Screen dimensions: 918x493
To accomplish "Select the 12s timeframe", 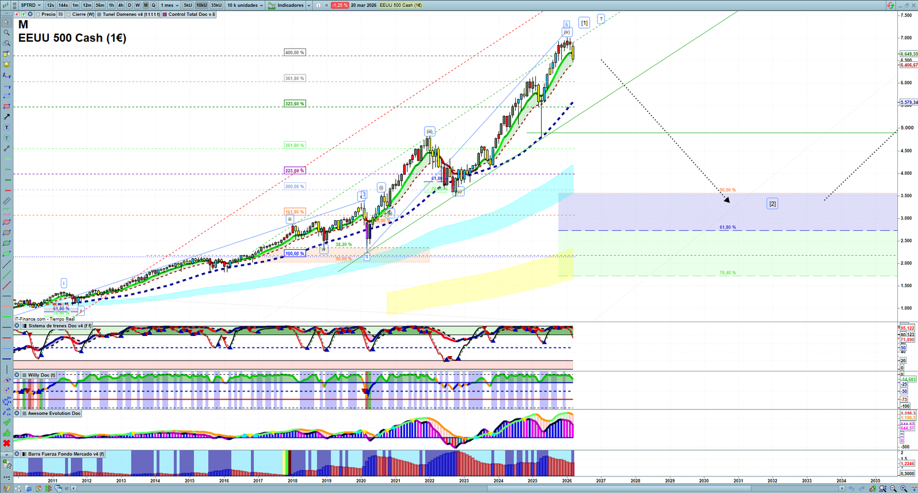I will tap(50, 5).
